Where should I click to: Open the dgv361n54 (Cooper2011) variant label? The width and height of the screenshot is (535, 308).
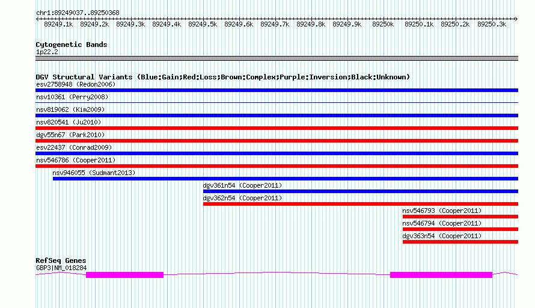(242, 185)
